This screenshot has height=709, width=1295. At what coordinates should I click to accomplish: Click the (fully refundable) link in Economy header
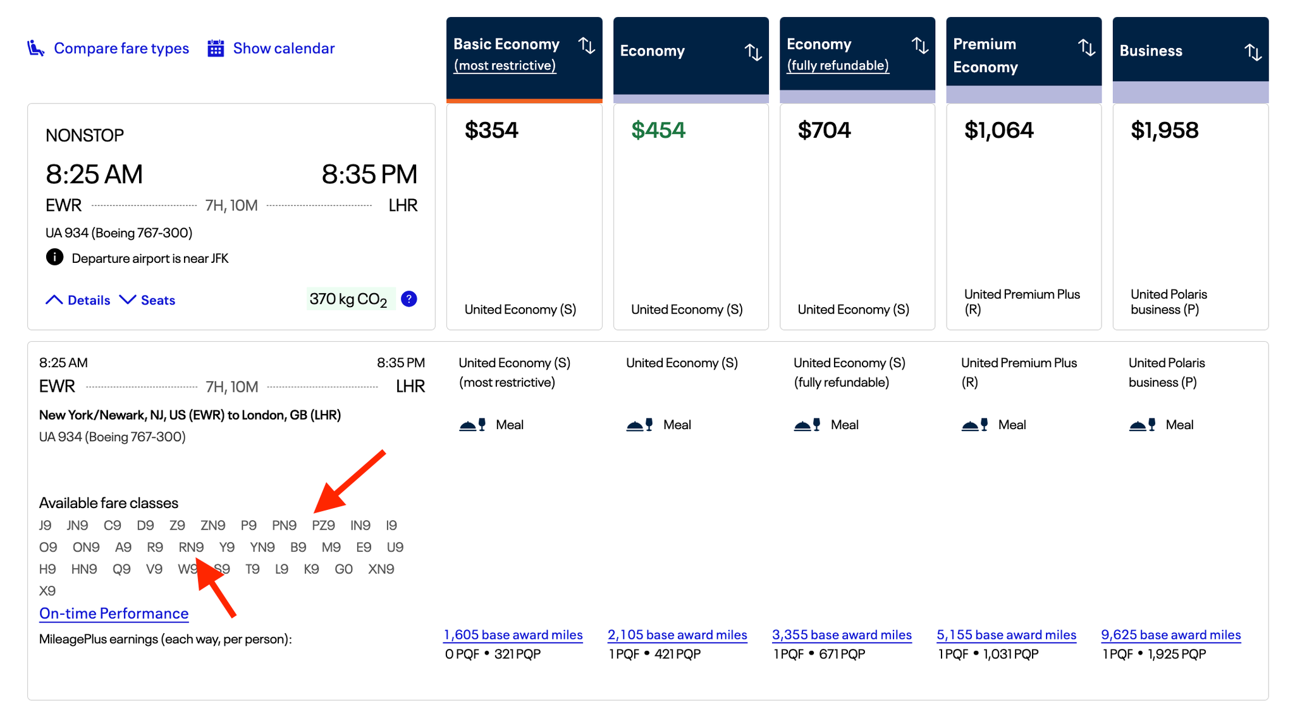pos(837,64)
